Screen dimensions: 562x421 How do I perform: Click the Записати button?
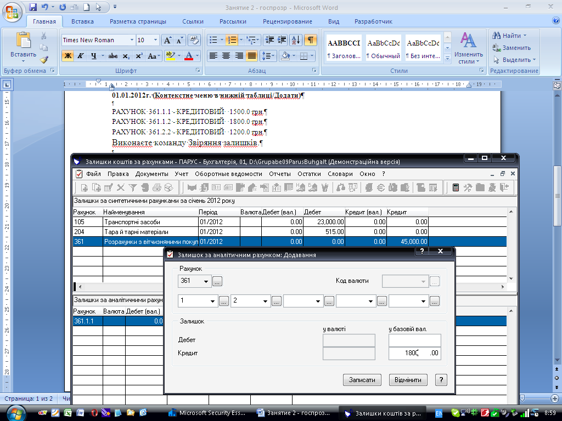point(362,380)
